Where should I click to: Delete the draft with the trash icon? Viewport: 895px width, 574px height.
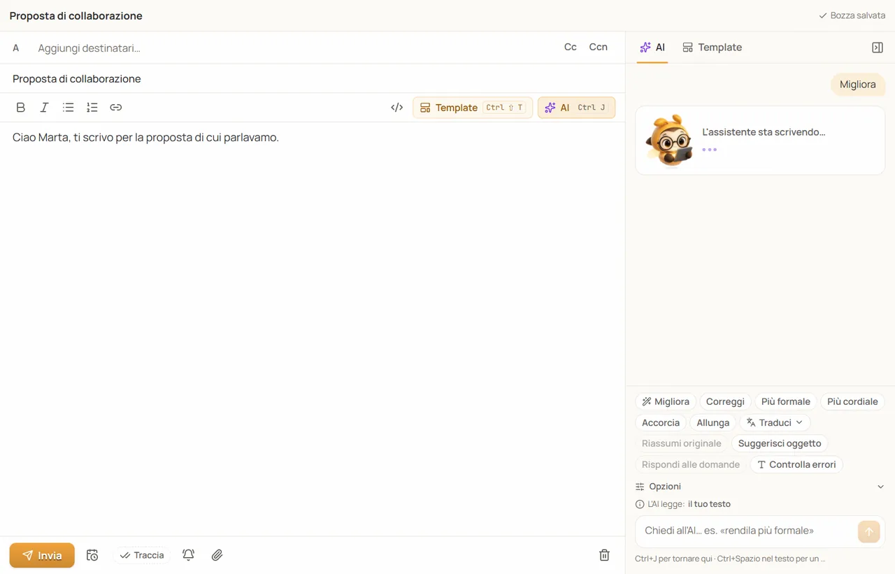605,555
